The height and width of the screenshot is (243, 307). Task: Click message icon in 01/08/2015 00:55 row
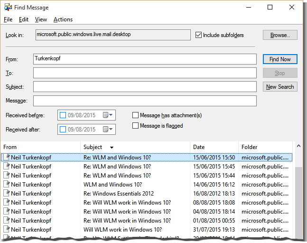point(7,220)
